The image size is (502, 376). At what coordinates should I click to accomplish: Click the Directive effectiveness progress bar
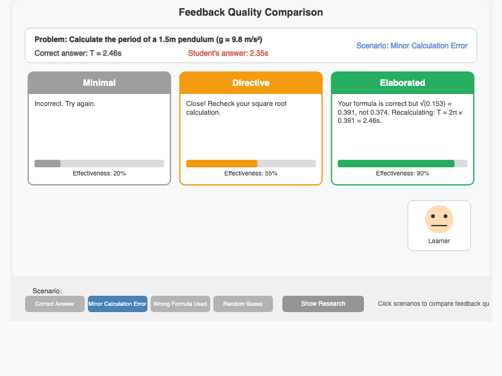click(251, 163)
